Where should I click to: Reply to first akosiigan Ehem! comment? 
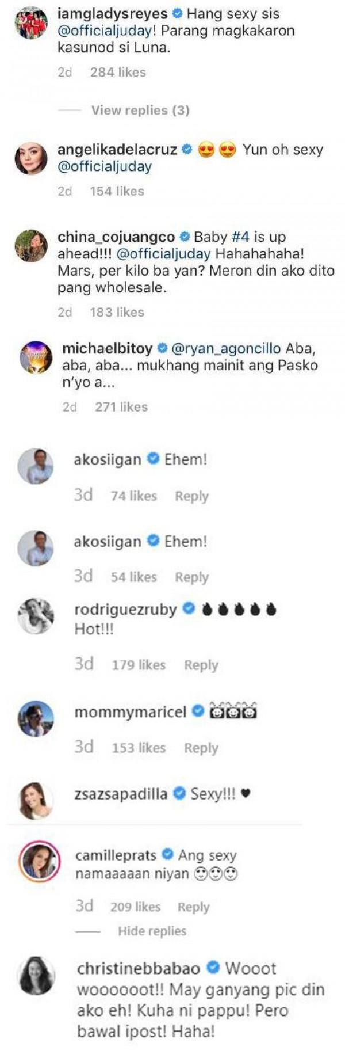[191, 496]
